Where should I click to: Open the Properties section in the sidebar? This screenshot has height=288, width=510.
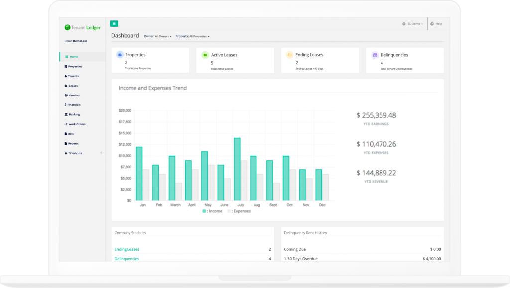point(76,66)
